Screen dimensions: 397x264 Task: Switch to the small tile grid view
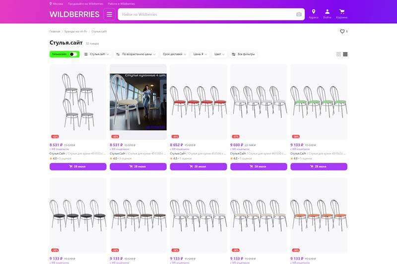[345, 54]
